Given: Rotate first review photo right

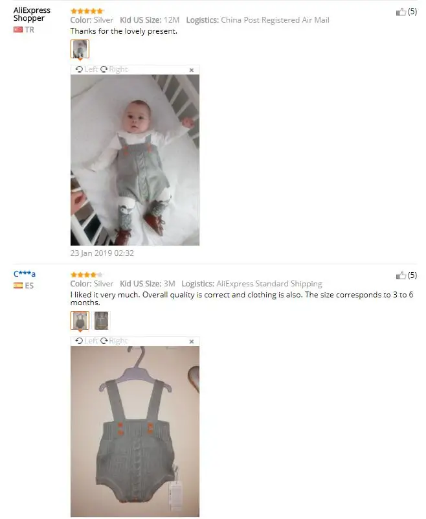Looking at the screenshot, I should (114, 69).
